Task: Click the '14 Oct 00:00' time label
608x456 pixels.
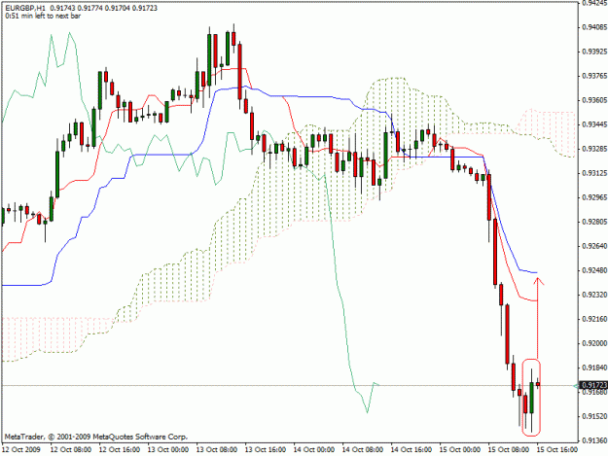Action: [x=313, y=449]
